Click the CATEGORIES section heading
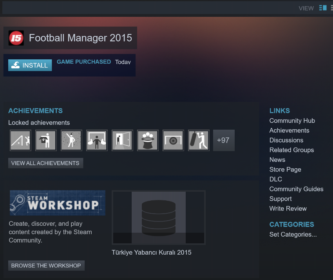This screenshot has height=280, width=333. [291, 224]
